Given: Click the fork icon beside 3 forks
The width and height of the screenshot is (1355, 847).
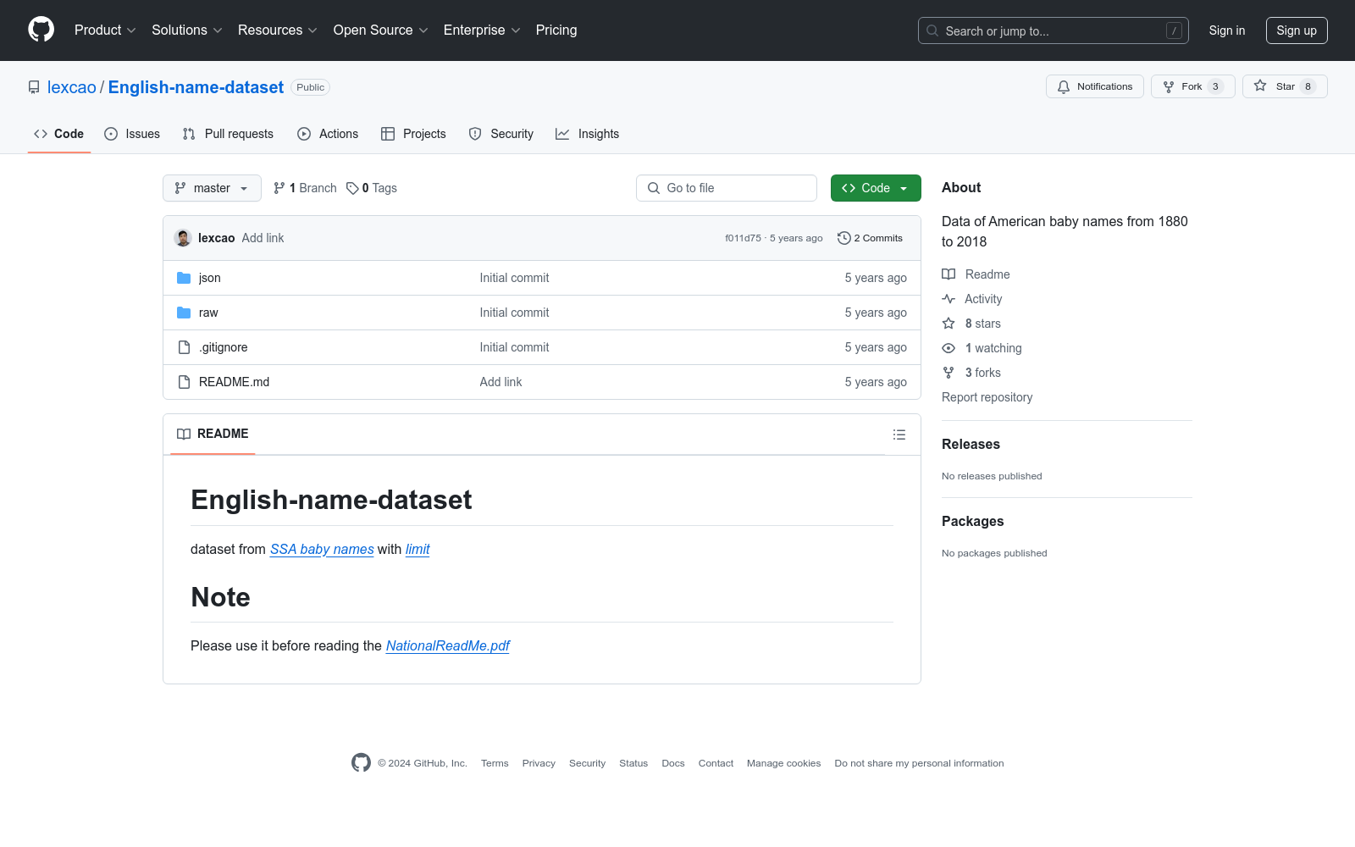Looking at the screenshot, I should click(x=948, y=373).
